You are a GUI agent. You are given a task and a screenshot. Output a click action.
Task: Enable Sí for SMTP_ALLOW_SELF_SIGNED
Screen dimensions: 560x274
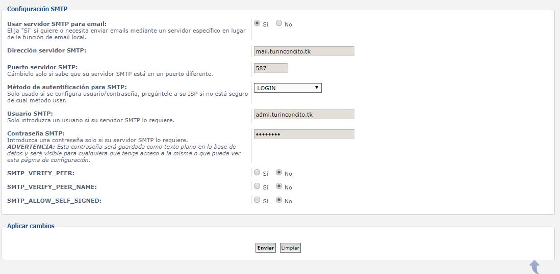(x=257, y=200)
